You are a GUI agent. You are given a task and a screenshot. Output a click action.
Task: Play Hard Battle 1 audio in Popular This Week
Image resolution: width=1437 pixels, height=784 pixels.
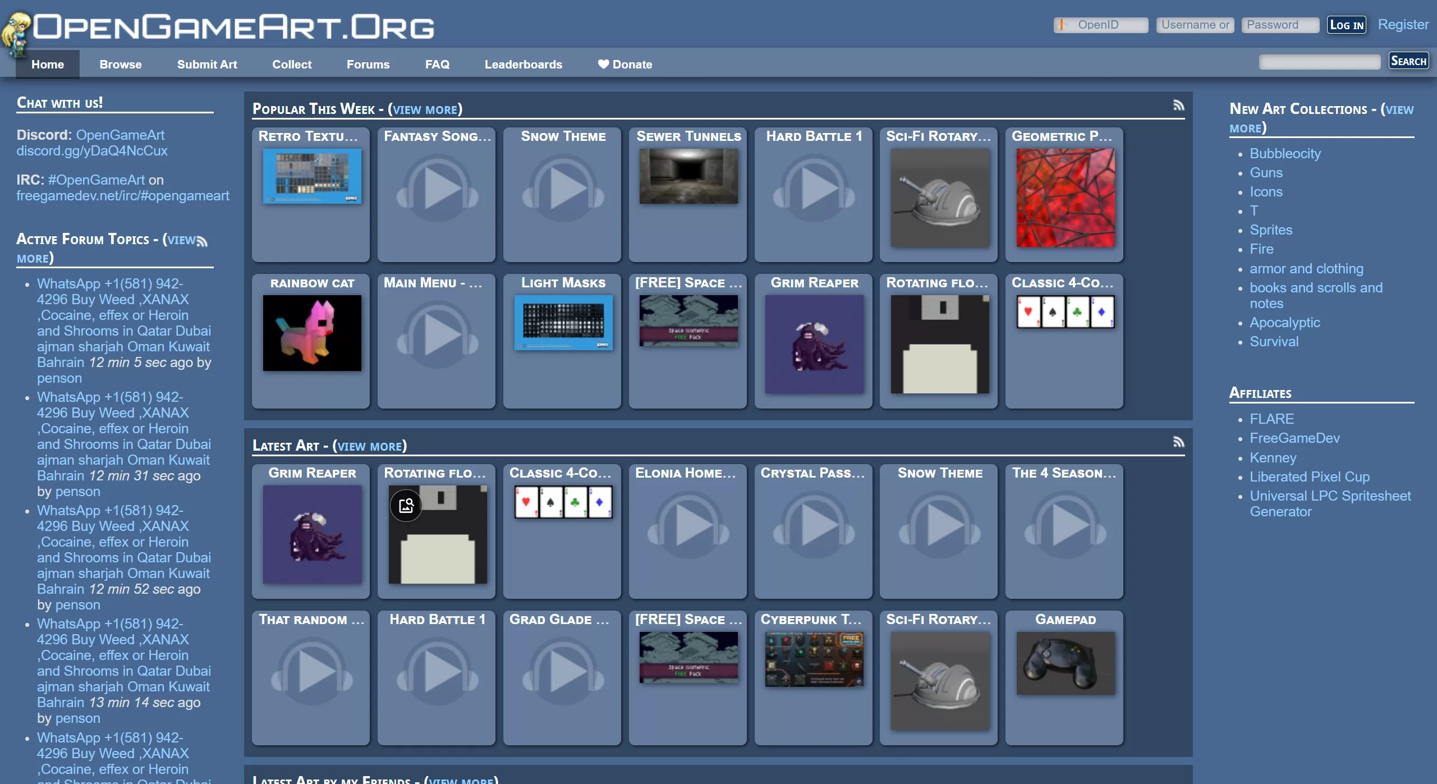[x=814, y=189]
